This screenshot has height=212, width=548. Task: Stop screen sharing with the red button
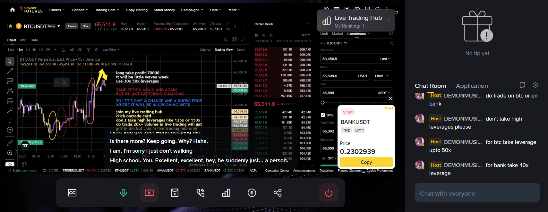[x=149, y=193]
